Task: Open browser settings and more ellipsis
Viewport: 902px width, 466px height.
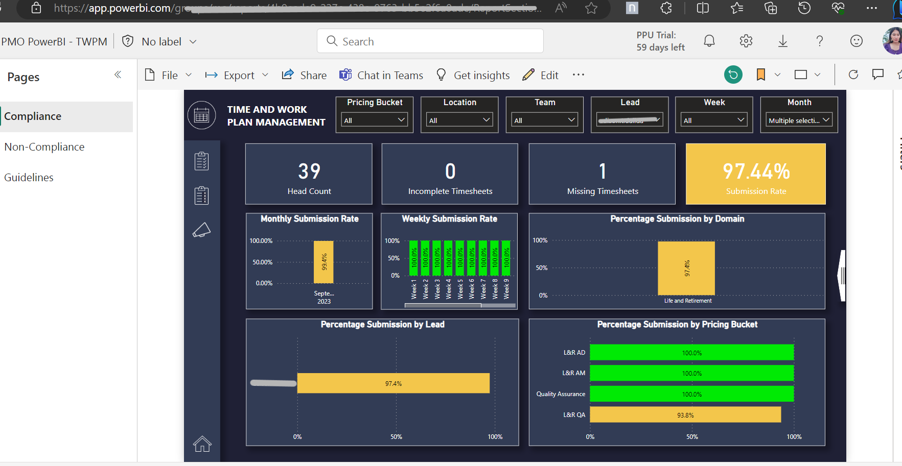Action: pyautogui.click(x=872, y=8)
